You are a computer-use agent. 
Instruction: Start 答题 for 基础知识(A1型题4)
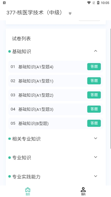[94, 66]
